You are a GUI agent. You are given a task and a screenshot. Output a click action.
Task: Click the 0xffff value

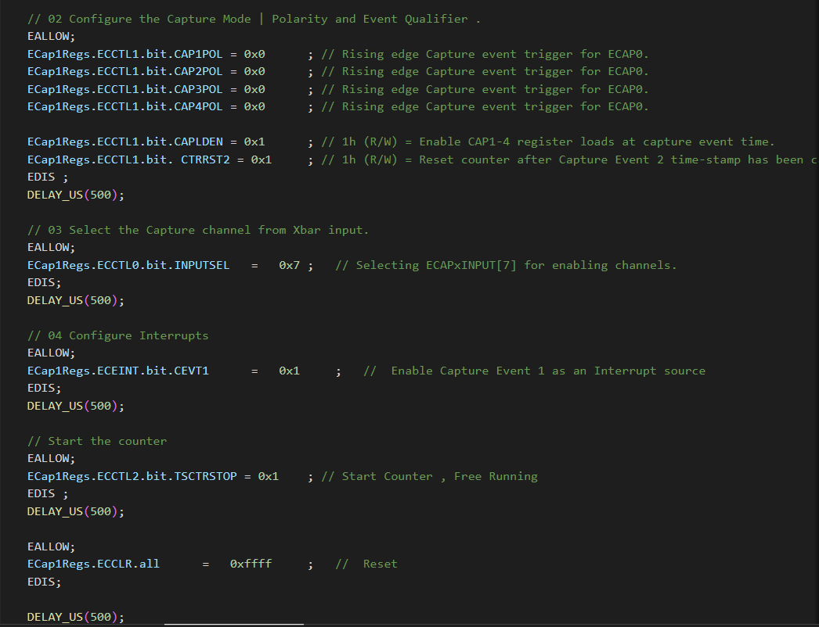[x=251, y=564]
